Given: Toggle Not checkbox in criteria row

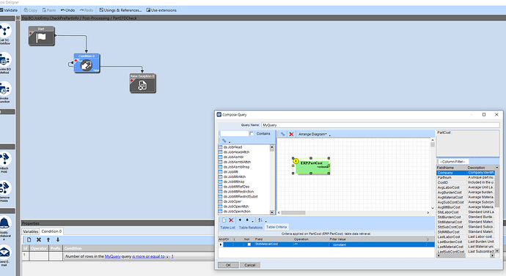Looking at the screenshot, I should click(x=249, y=245).
